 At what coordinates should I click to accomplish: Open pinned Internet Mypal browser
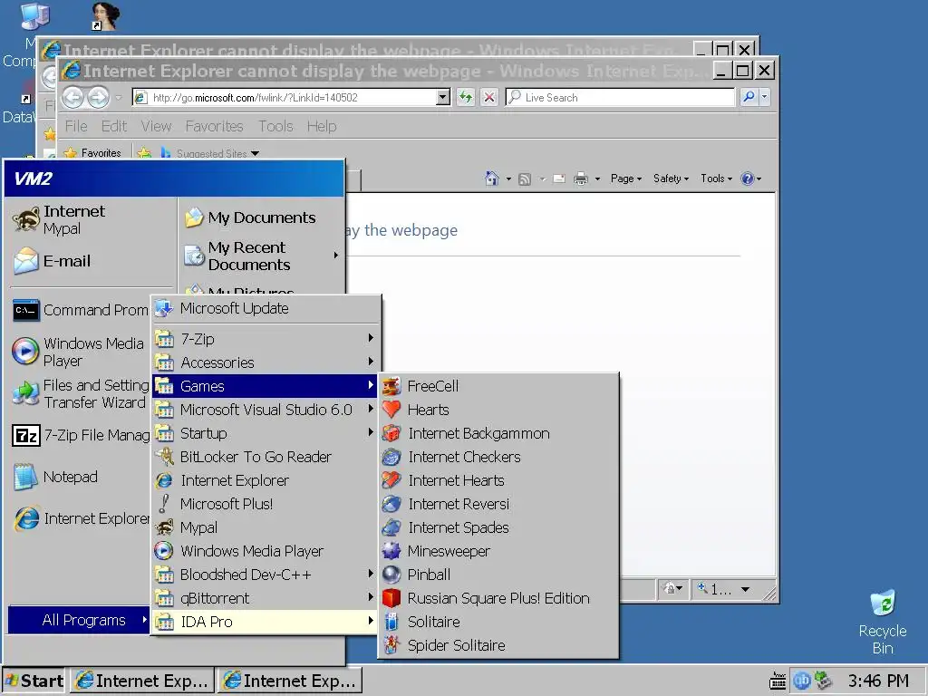pos(92,219)
